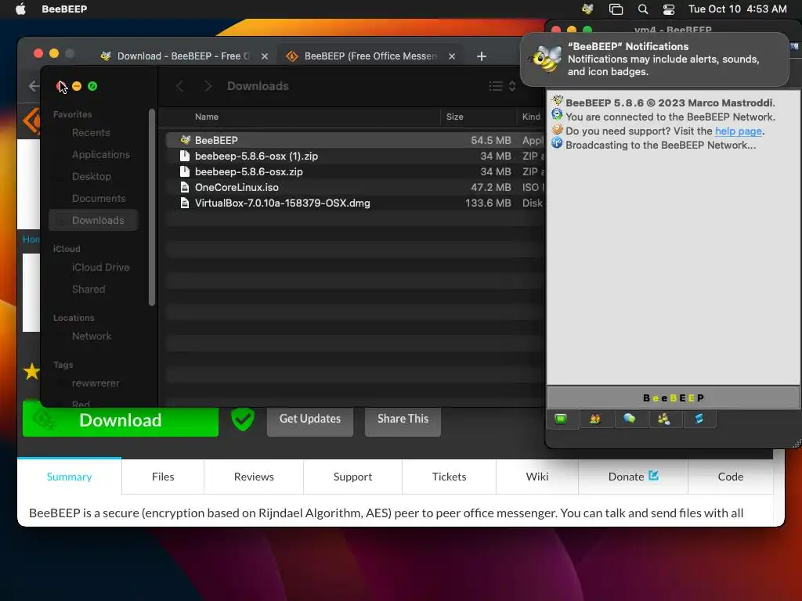This screenshot has height=601, width=802.
Task: Select iCloud Drive in the Finder sidebar
Action: (100, 268)
